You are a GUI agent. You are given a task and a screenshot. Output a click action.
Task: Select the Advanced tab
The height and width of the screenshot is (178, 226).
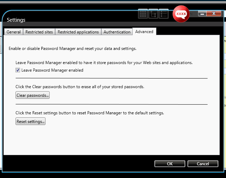pyautogui.click(x=144, y=32)
